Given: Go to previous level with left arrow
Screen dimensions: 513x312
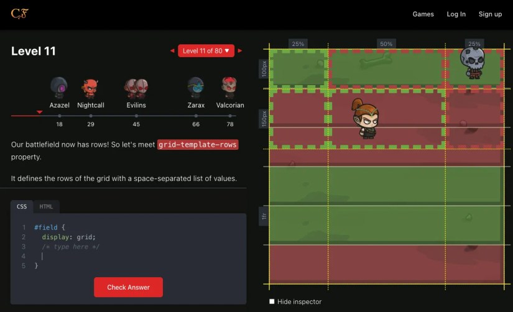Looking at the screenshot, I should [x=172, y=51].
